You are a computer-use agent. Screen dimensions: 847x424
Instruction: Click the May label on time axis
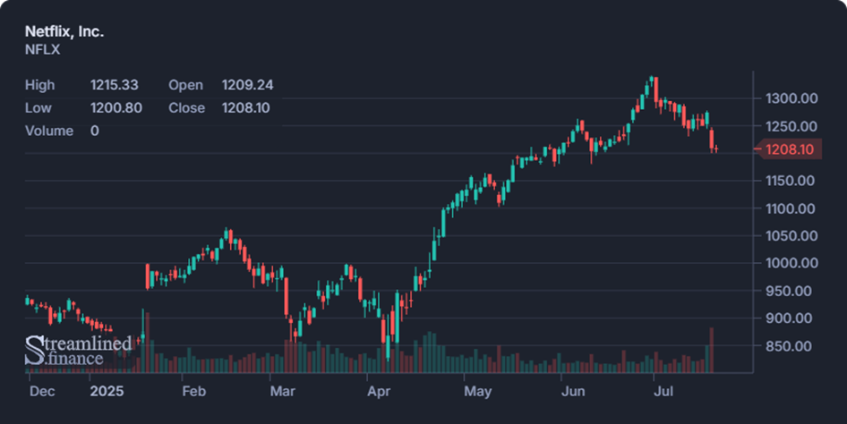point(477,391)
